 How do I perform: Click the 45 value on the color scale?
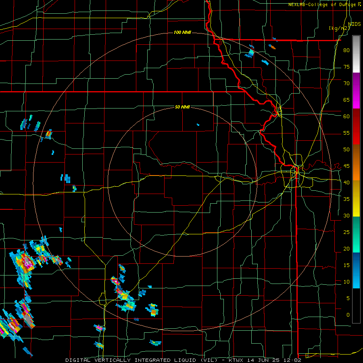tap(346, 166)
